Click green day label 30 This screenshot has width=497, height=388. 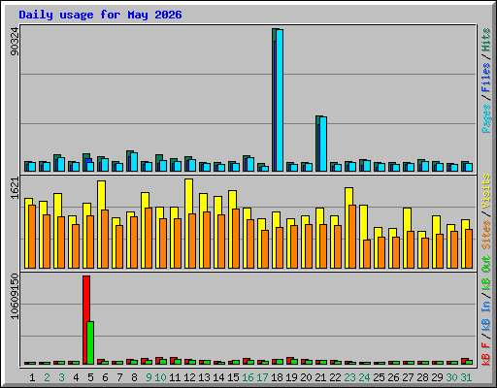point(451,377)
